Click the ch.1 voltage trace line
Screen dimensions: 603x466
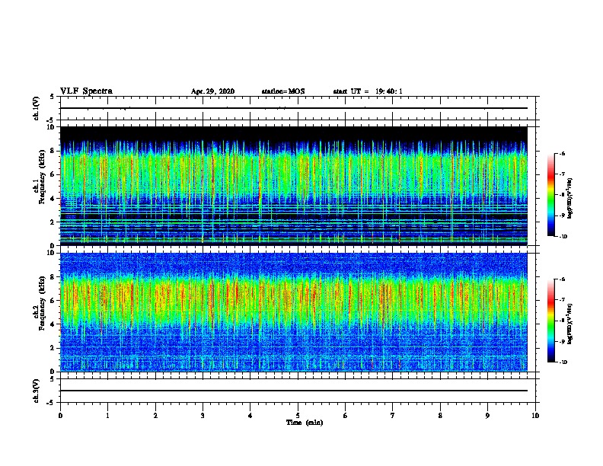point(294,108)
